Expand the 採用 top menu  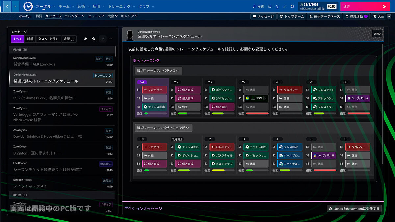click(x=98, y=6)
